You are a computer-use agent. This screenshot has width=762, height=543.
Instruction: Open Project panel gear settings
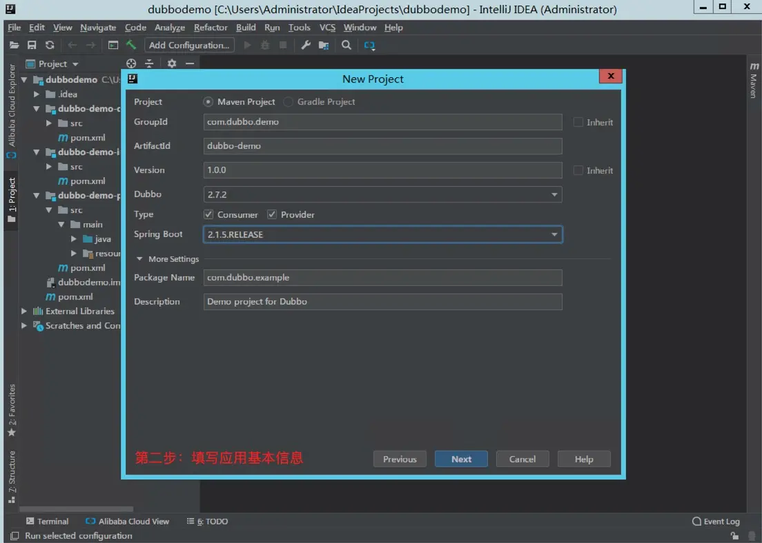[x=172, y=63]
